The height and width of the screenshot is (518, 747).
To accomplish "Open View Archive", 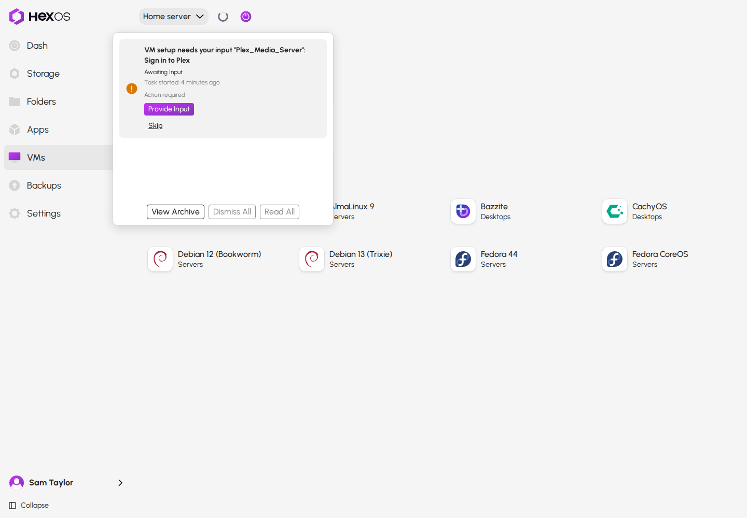I will pyautogui.click(x=175, y=212).
